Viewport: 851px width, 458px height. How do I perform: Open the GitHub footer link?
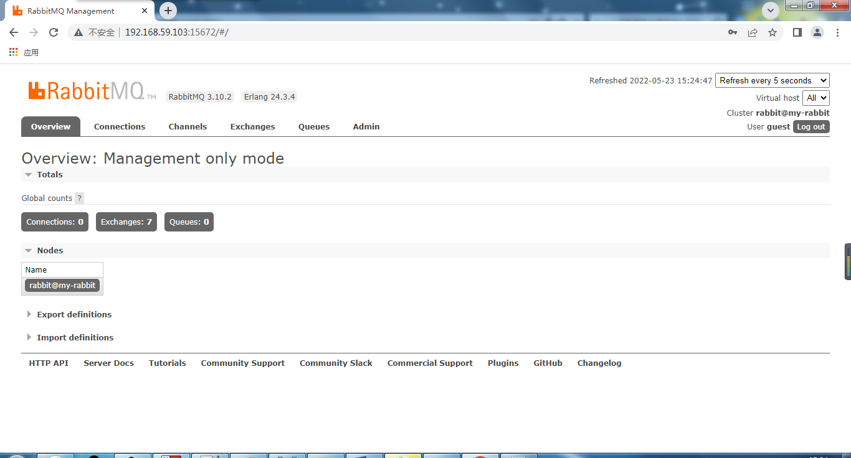pyautogui.click(x=548, y=363)
